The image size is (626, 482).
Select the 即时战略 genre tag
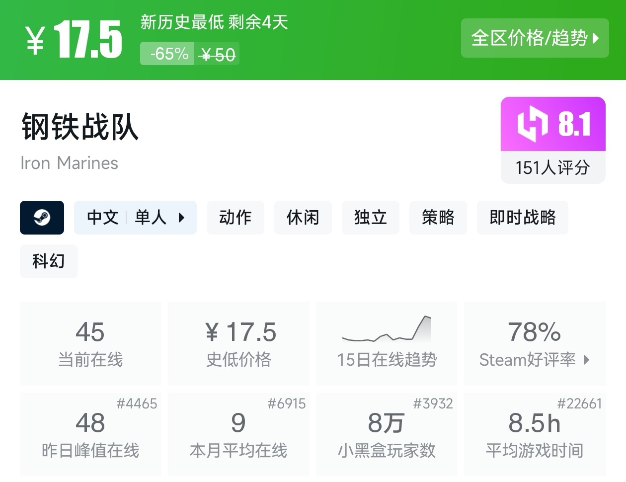tap(522, 217)
